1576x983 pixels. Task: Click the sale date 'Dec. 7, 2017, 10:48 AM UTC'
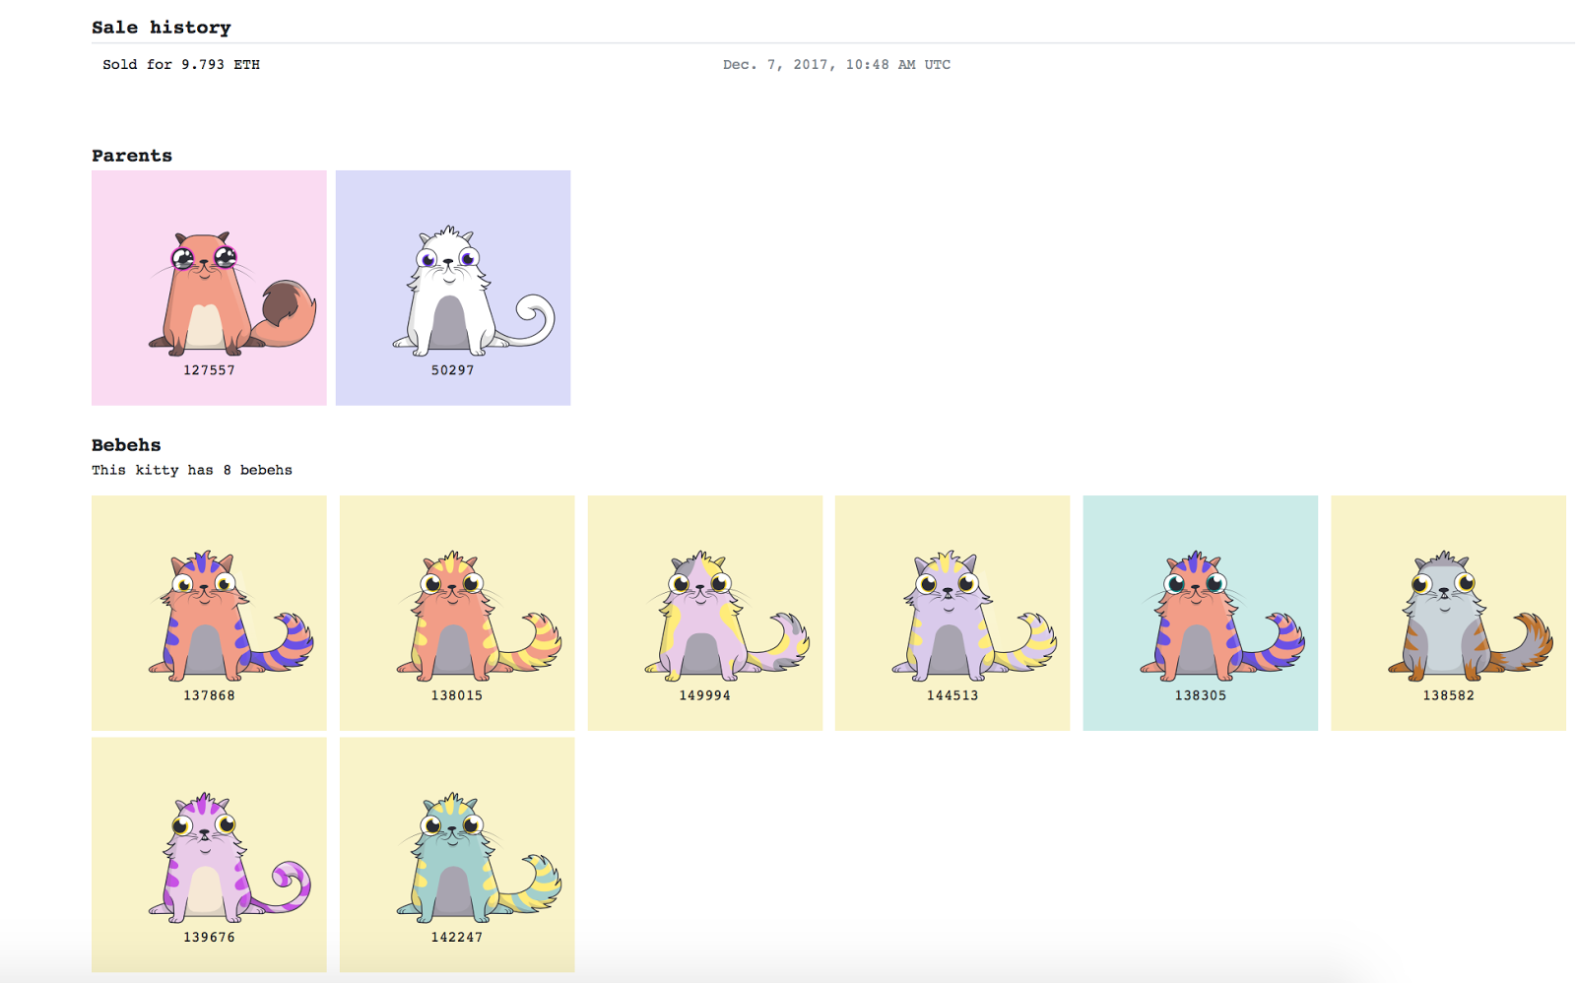[x=836, y=64]
